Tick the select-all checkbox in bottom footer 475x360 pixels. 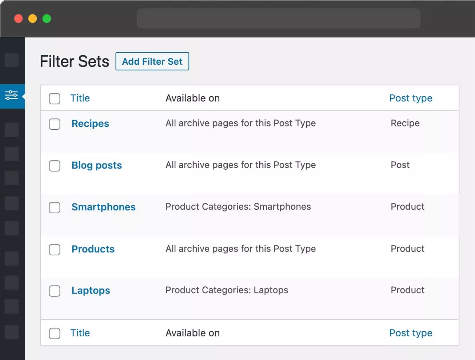(55, 333)
